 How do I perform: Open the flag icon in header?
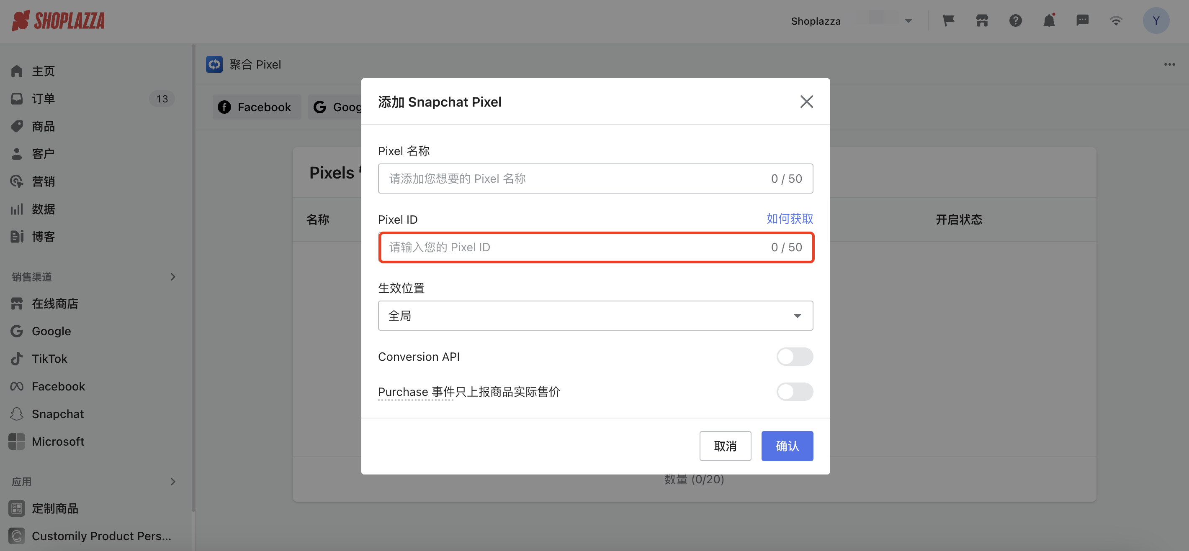[x=949, y=21]
